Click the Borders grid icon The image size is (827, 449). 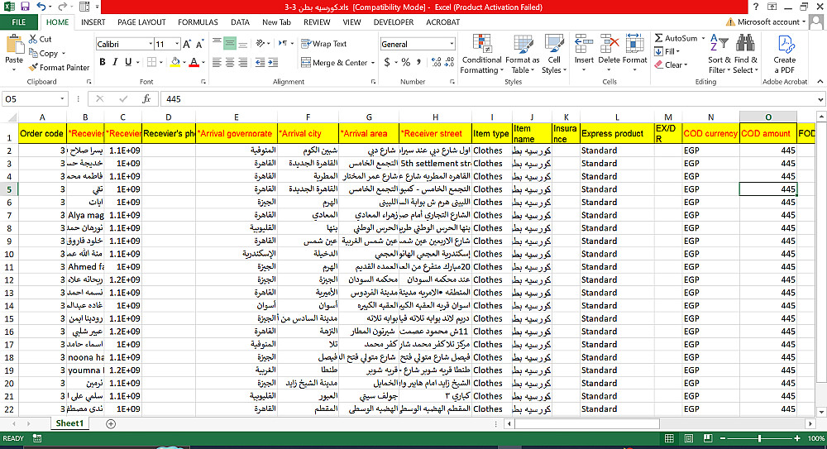coord(152,62)
